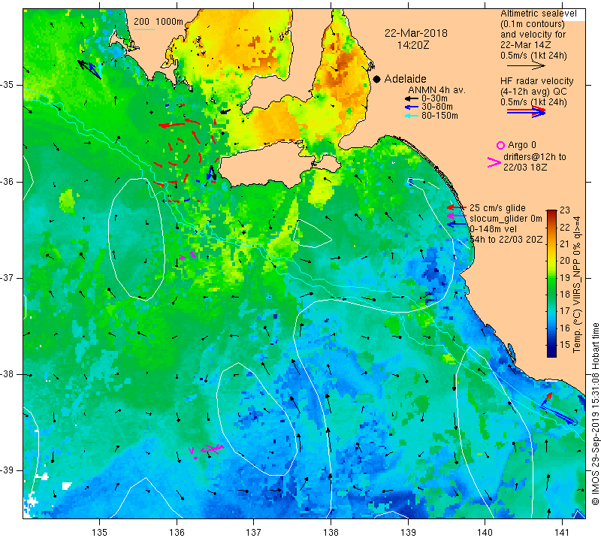Image resolution: width=601 pixels, height=541 pixels.
Task: Click the Adelaide city label
Action: tap(405, 79)
